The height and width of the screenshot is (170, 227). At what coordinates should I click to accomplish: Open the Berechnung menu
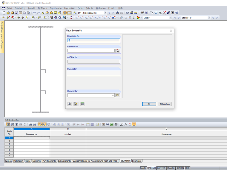[x=56, y=8]
